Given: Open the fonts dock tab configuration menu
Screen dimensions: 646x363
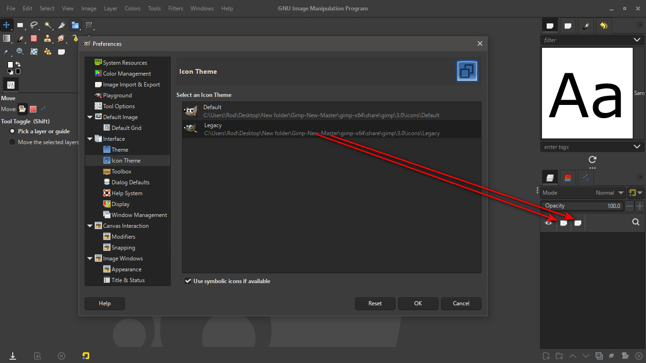Looking at the screenshot, I should (640, 26).
